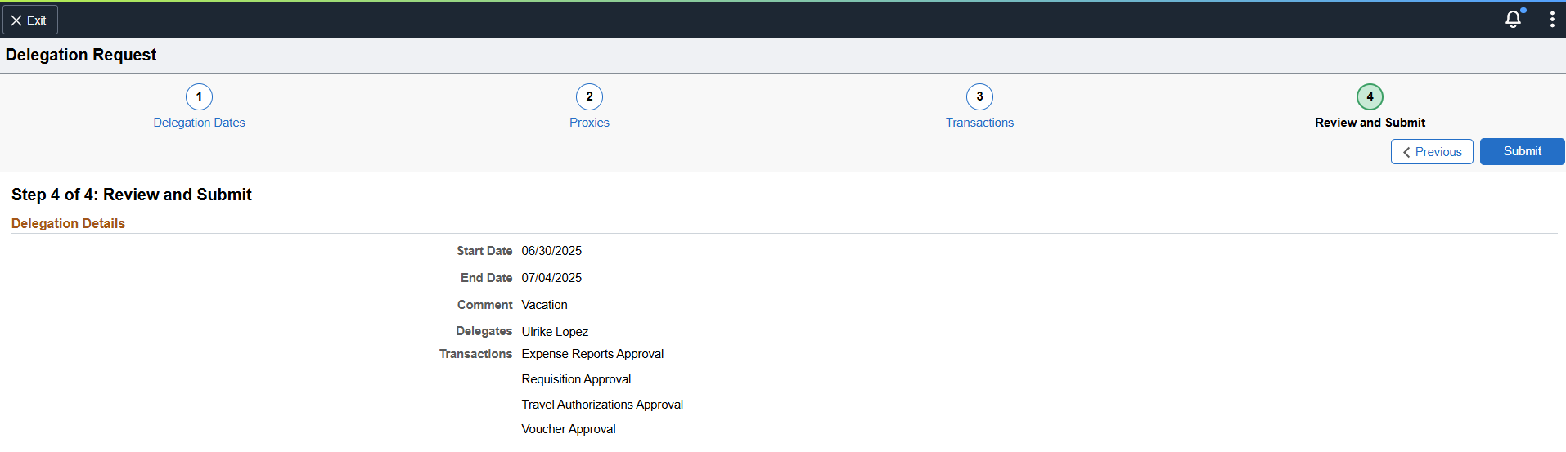
Task: Click Review and Submit step label
Action: tap(1370, 123)
